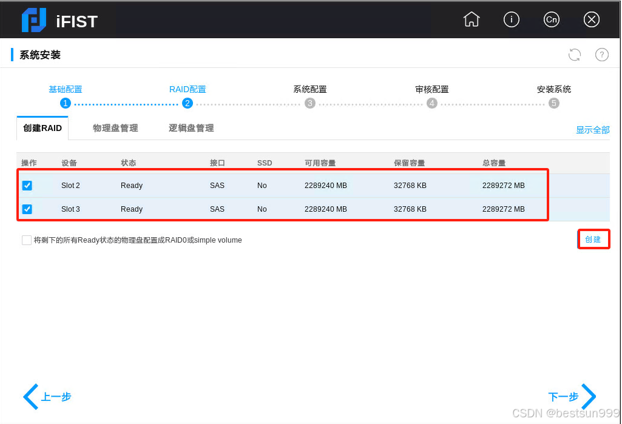622x424 pixels.
Task: Go to the home page icon
Action: [x=471, y=19]
